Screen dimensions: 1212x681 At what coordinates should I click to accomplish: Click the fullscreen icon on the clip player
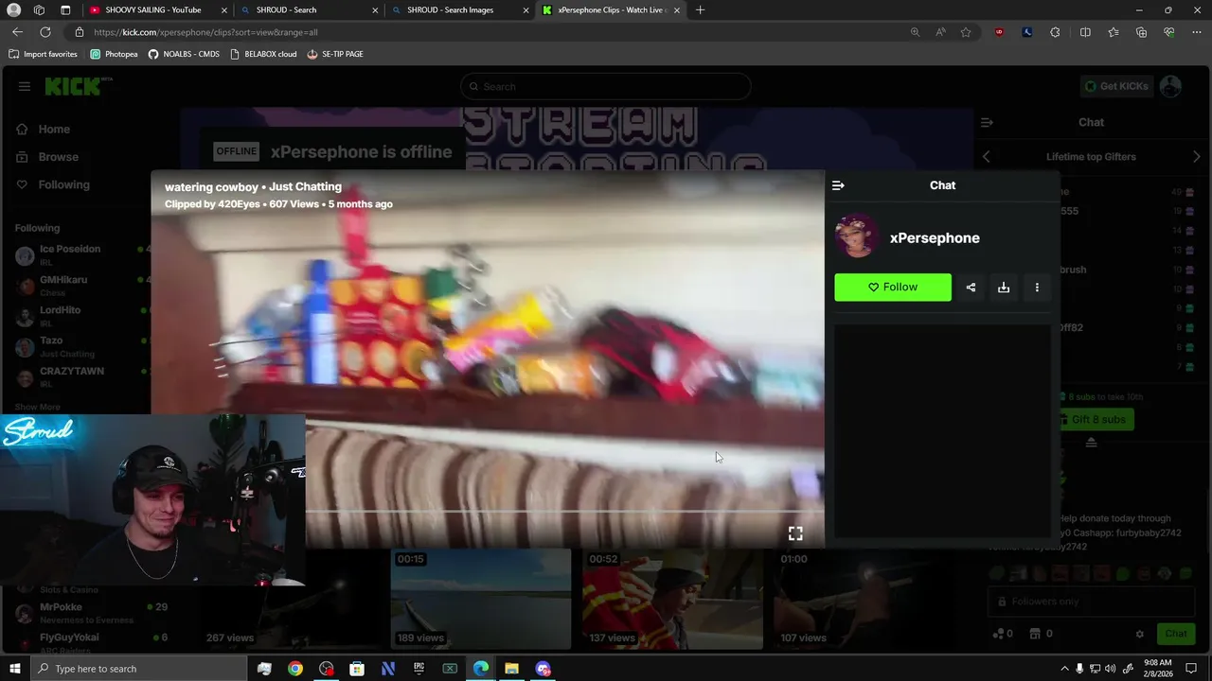[795, 533]
